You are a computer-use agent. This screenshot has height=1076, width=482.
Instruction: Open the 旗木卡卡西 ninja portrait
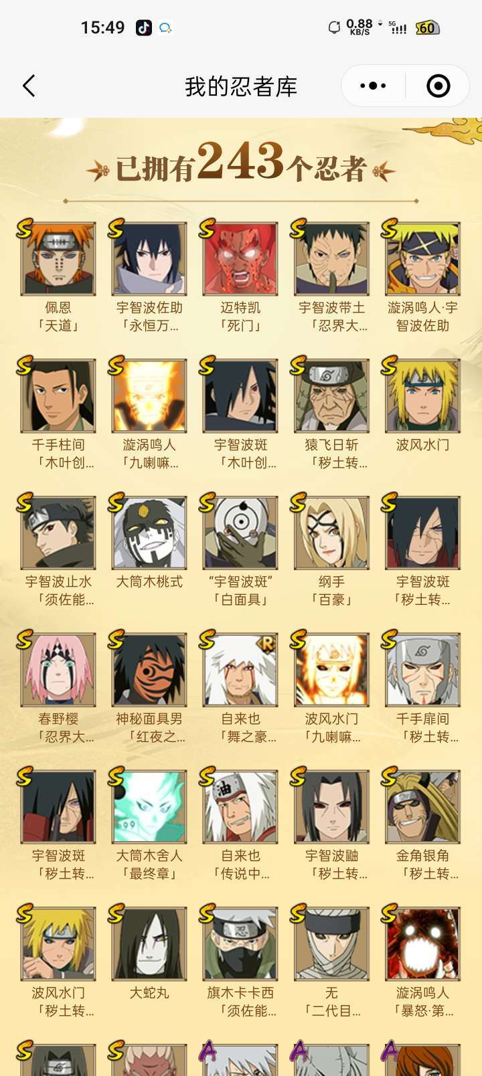coord(240,944)
